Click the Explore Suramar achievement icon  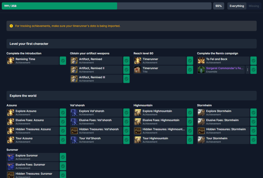11,157
